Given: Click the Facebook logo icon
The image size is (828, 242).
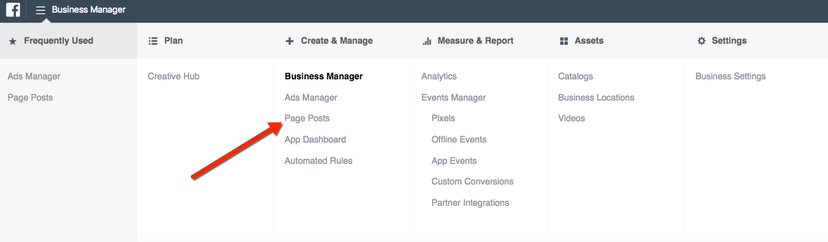Looking at the screenshot, I should 13,10.
